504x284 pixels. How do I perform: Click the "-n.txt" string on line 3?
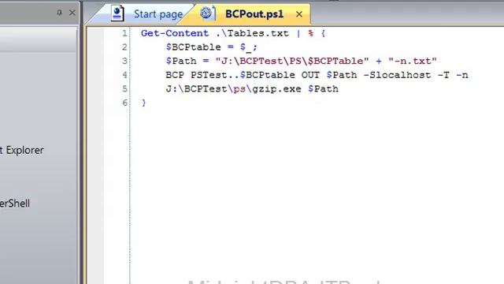413,61
